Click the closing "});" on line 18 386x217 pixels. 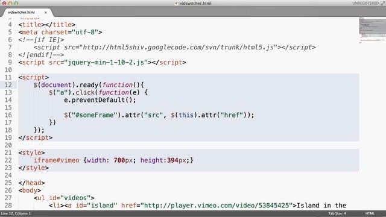point(39,130)
